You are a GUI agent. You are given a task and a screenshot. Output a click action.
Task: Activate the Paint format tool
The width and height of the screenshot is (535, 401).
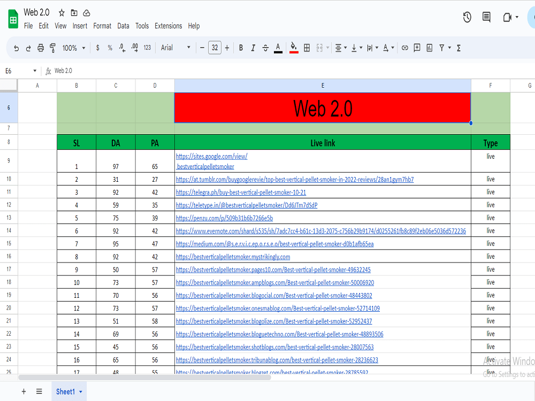(x=53, y=48)
